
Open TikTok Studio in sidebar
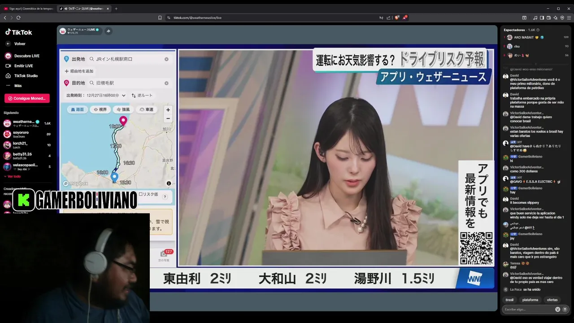[x=22, y=76]
